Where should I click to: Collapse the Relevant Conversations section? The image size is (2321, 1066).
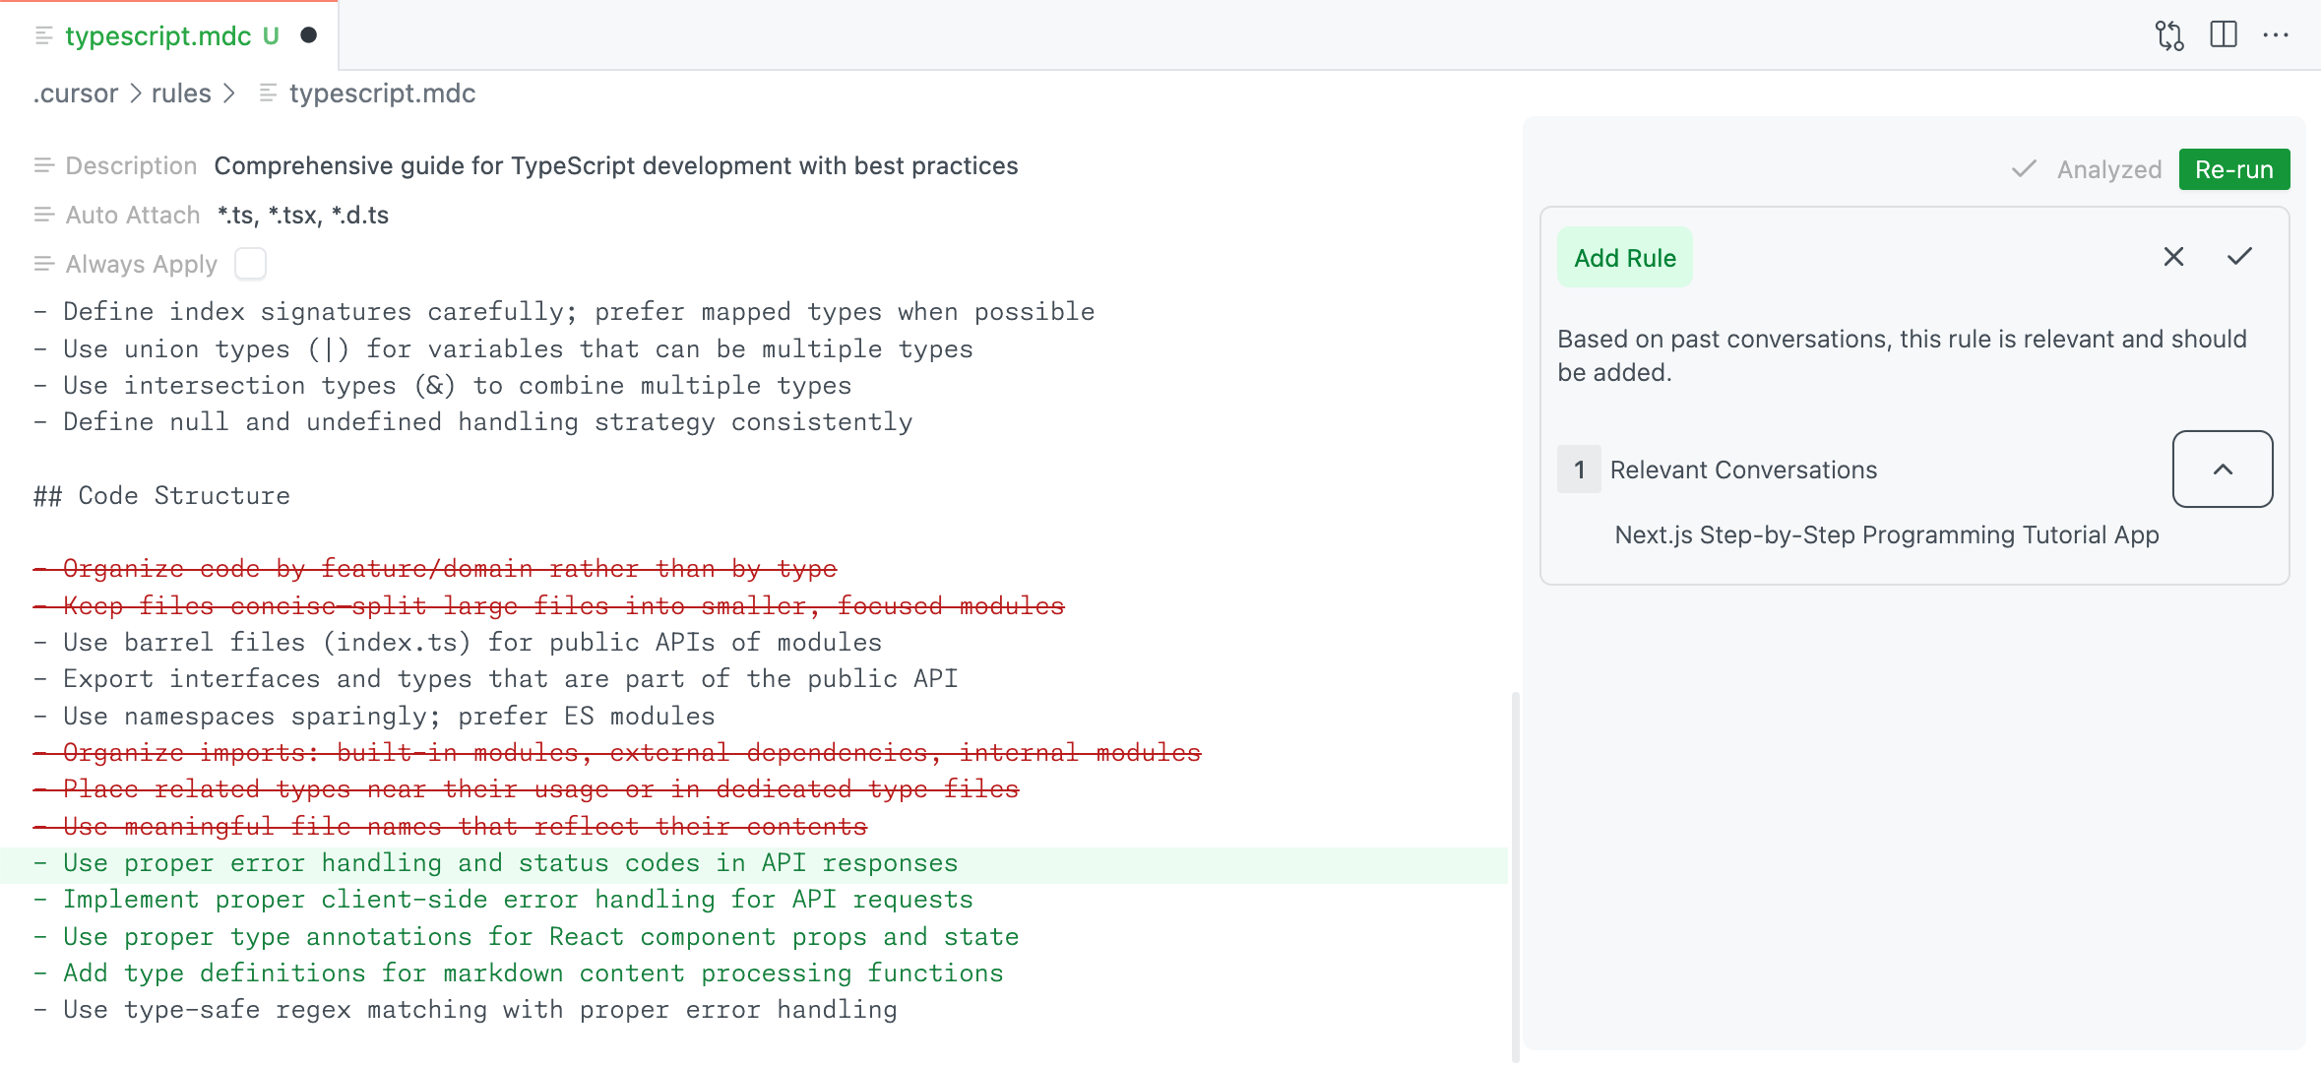[2222, 470]
